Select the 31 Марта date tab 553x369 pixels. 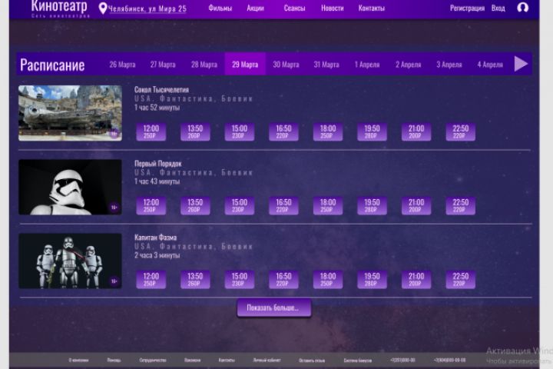pyautogui.click(x=326, y=65)
